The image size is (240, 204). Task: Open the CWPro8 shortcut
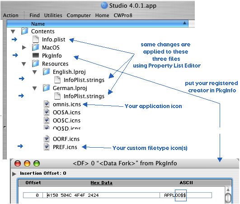[123, 15]
